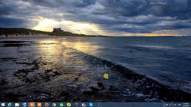The image size is (191, 107).
Task: Open the white figure icon left of Skype
Action: (84, 105)
